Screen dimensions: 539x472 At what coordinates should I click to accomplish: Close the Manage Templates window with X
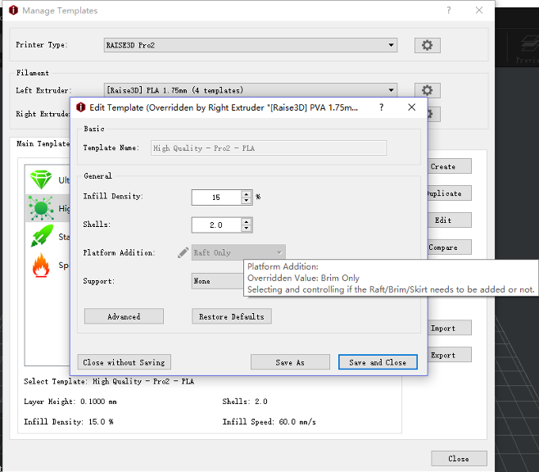[479, 11]
